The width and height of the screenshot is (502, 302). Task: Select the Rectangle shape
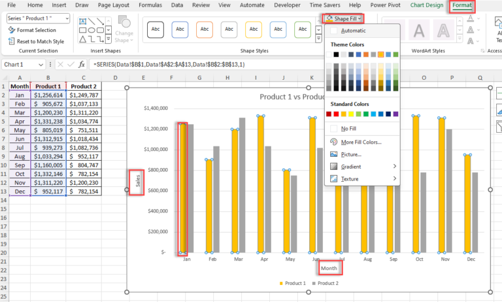[82, 31]
